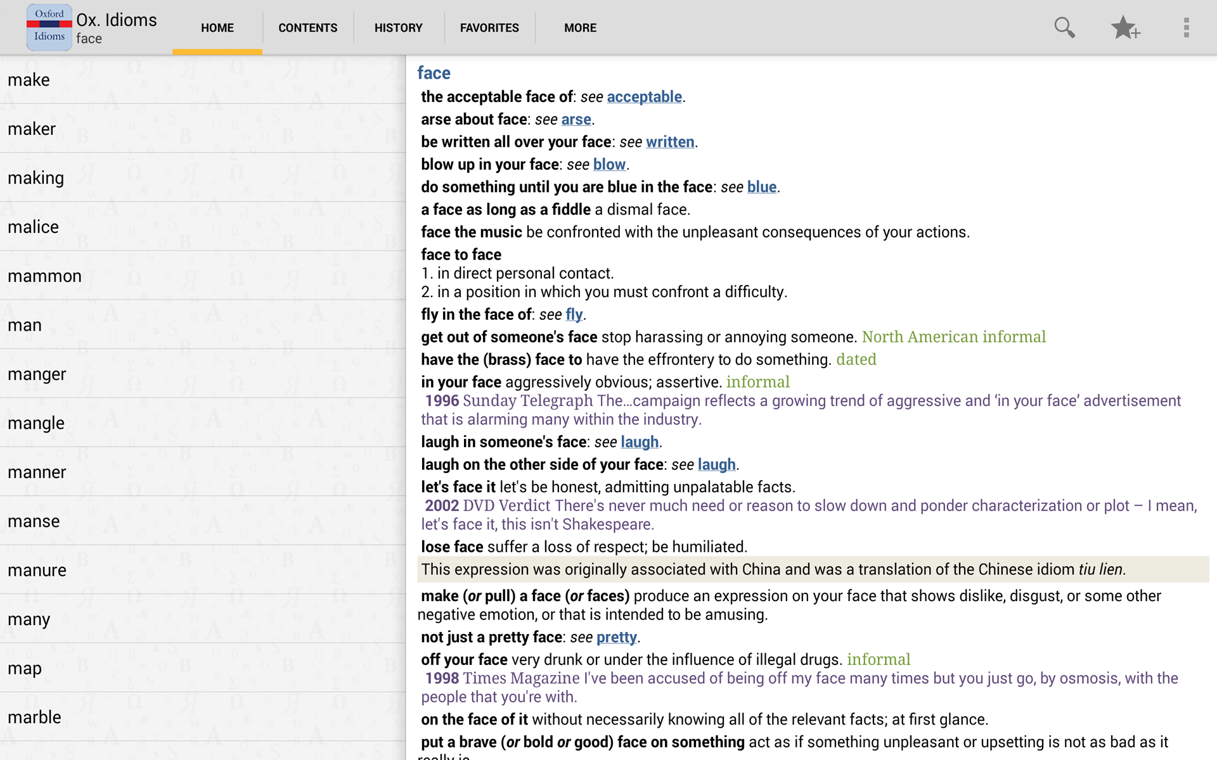The width and height of the screenshot is (1217, 760).
Task: Click the 'written' link
Action: pos(670,142)
